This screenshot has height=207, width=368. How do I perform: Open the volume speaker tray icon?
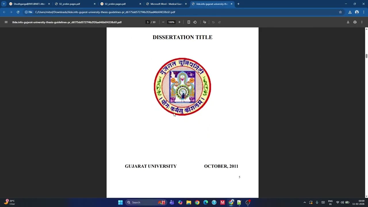click(342, 202)
